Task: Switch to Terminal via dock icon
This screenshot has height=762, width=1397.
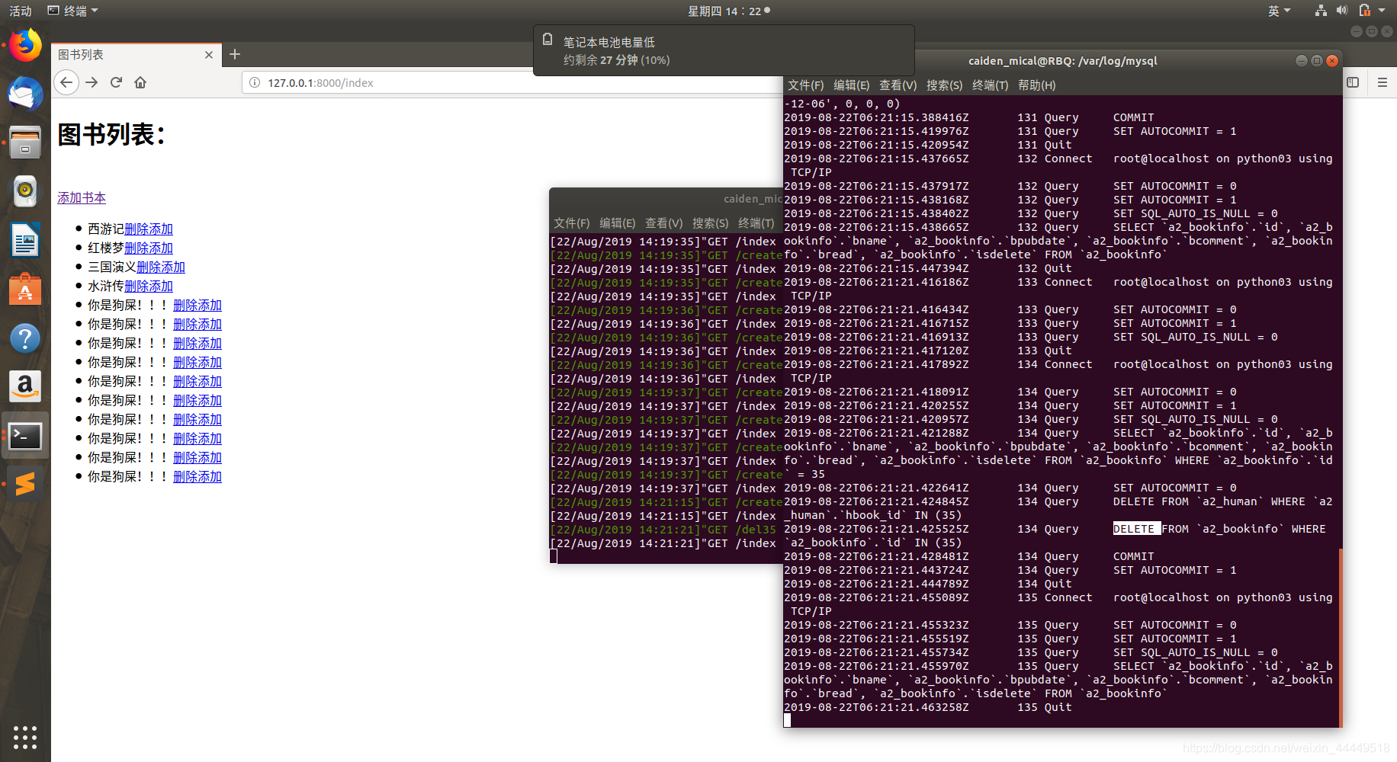Action: click(25, 435)
